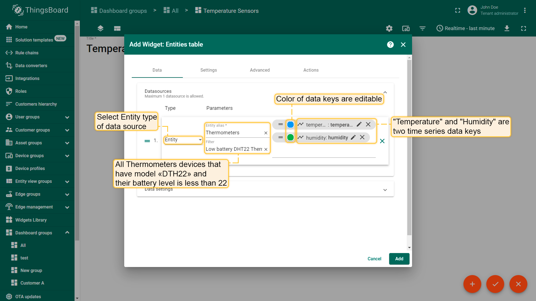Image resolution: width=536 pixels, height=301 pixels.
Task: Expand Device groups in sidebar
Action: coord(67,156)
